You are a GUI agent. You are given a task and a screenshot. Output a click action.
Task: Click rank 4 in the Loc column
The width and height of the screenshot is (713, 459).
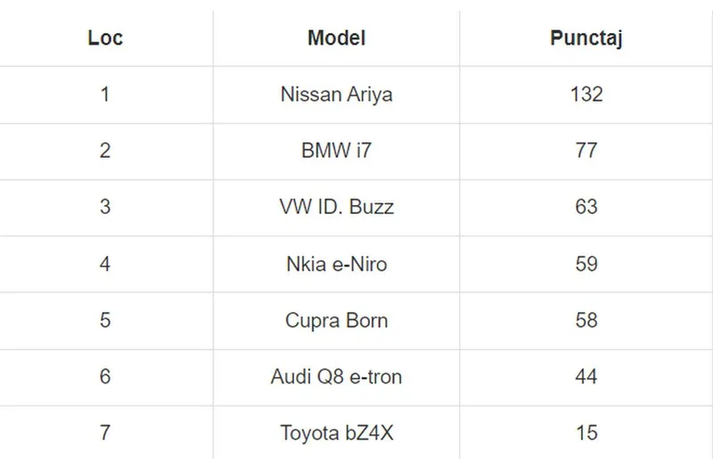tap(105, 264)
